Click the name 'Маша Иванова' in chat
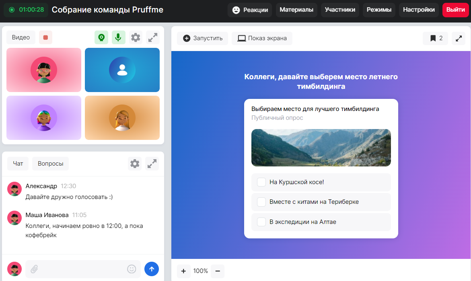Viewport: 471px width, 281px height. coord(47,215)
